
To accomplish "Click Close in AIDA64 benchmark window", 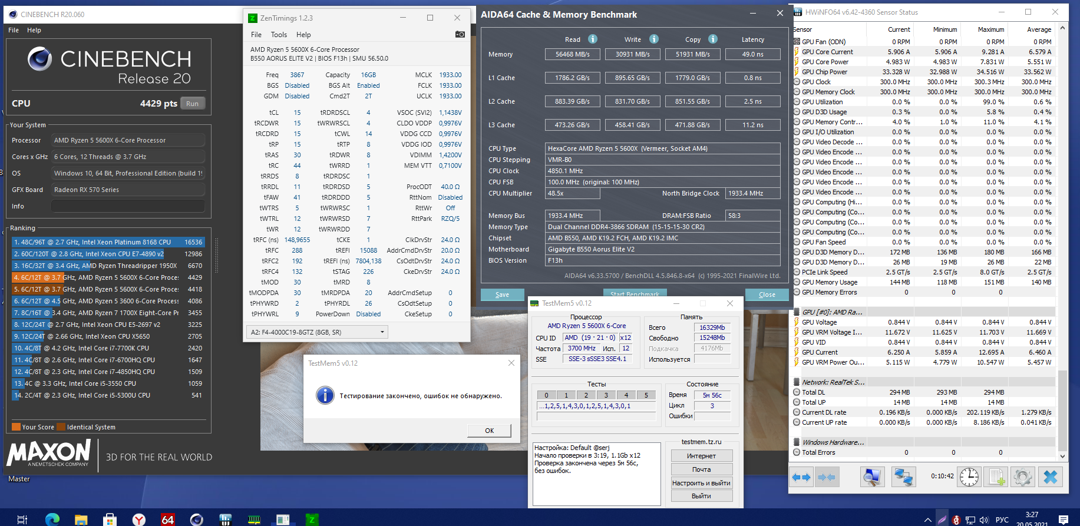I will pos(767,295).
